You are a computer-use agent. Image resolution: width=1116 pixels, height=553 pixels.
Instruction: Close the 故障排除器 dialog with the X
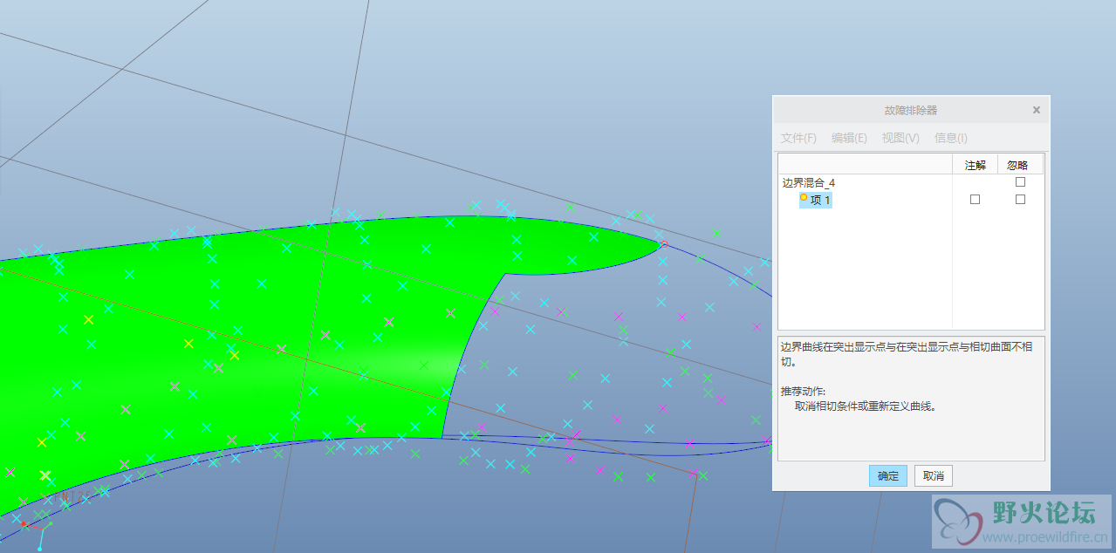pyautogui.click(x=1037, y=110)
